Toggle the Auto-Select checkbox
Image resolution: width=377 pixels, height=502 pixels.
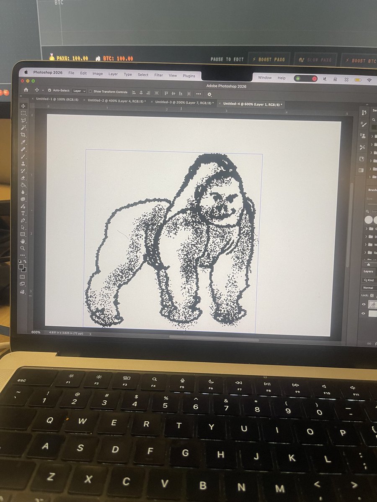[x=50, y=90]
